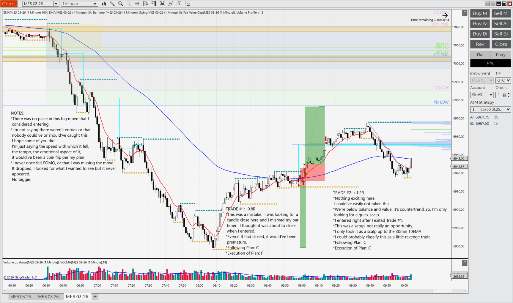The image size is (513, 303).
Task: Open the bar type chart style icon
Action: pyautogui.click(x=104, y=4)
